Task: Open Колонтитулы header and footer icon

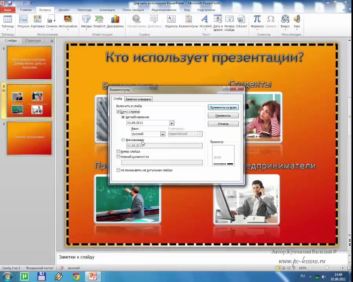Action: point(188,19)
